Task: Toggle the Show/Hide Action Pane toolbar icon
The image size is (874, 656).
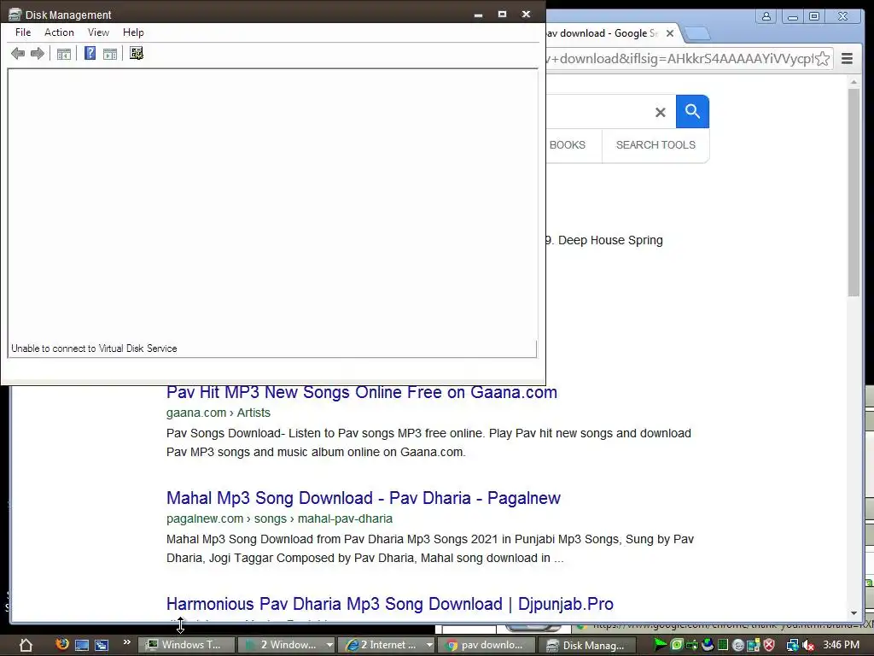Action: (110, 54)
